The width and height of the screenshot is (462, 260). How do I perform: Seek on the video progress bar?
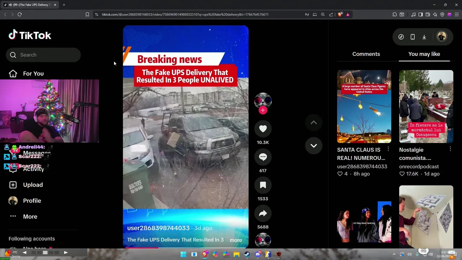click(x=186, y=247)
